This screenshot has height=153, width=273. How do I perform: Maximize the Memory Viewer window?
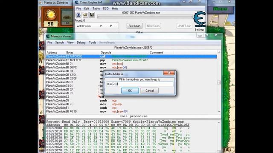click(x=206, y=36)
